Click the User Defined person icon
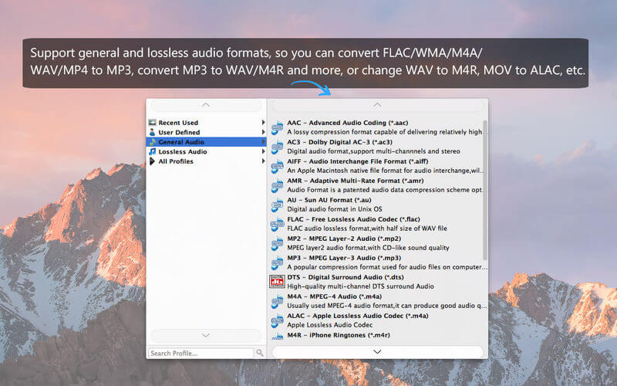Screen dimensions: 617x386 tap(152, 132)
